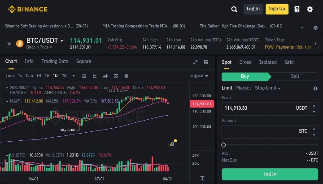Viewport: 323px width, 184px height.
Task: Open the Original chart source dropdown
Action: click(x=199, y=76)
